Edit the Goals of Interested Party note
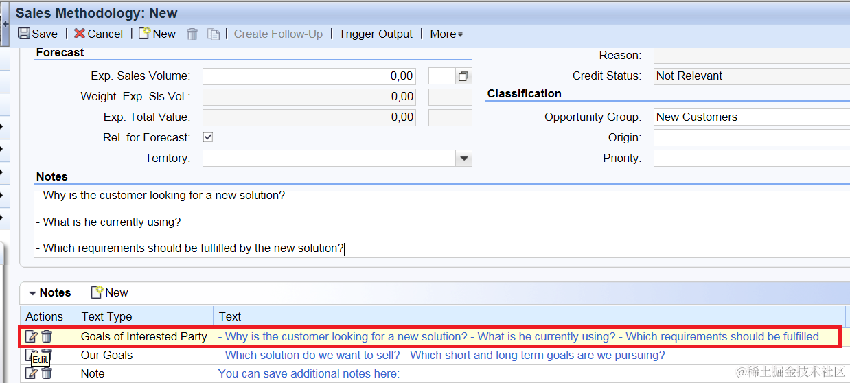The image size is (850, 383). (31, 336)
